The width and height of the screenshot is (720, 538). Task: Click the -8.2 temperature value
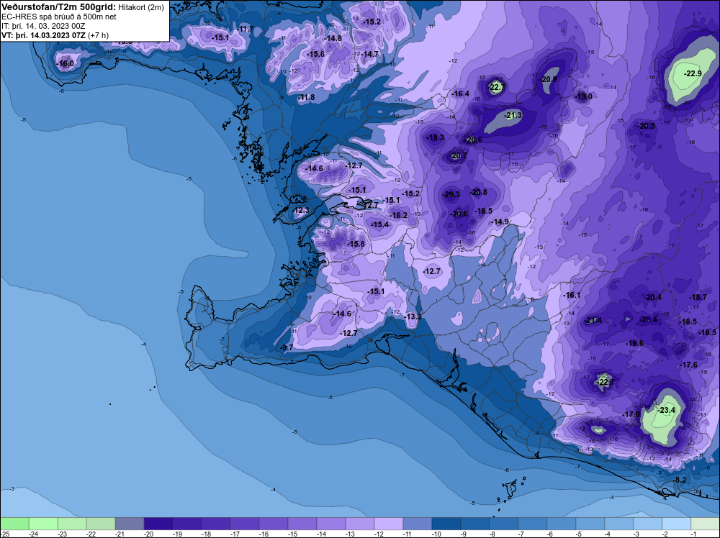pos(680,480)
